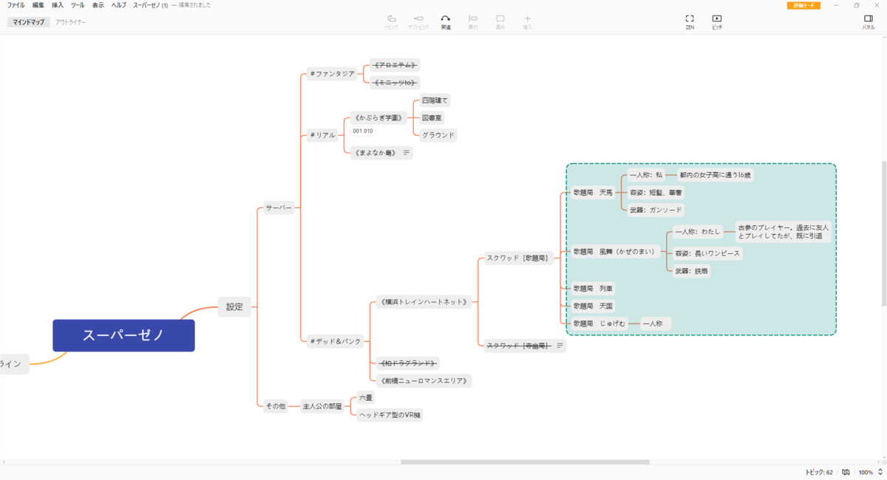Open the 挿入 plus icon in toolbar
This screenshot has width=887, height=480.
click(x=527, y=21)
